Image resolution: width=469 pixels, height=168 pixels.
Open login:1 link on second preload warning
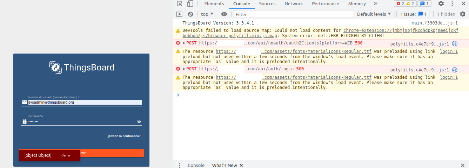pos(449,77)
